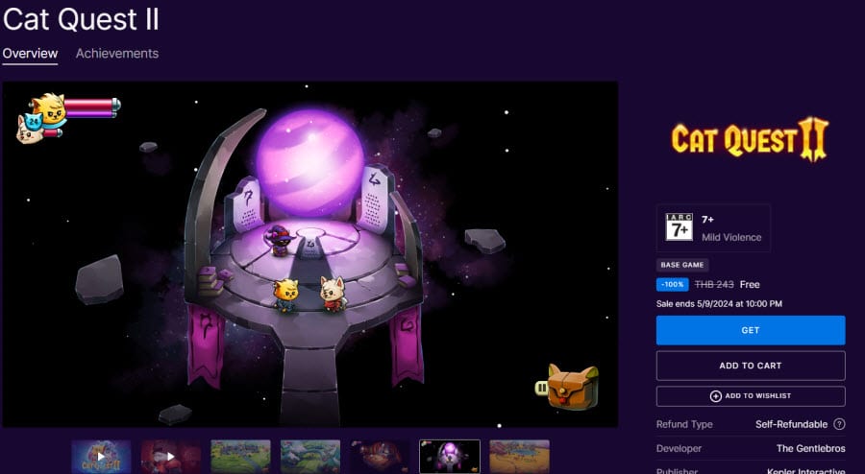The image size is (865, 474).
Task: Click the Cat Quest II page title
Action: 81,19
